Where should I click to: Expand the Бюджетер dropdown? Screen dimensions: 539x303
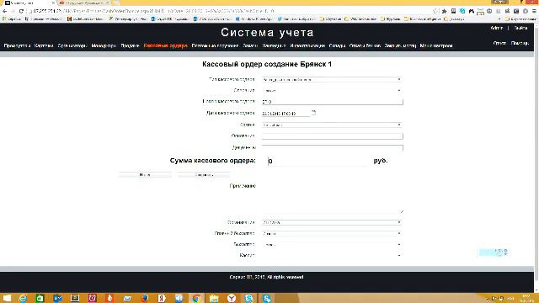pyautogui.click(x=332, y=244)
